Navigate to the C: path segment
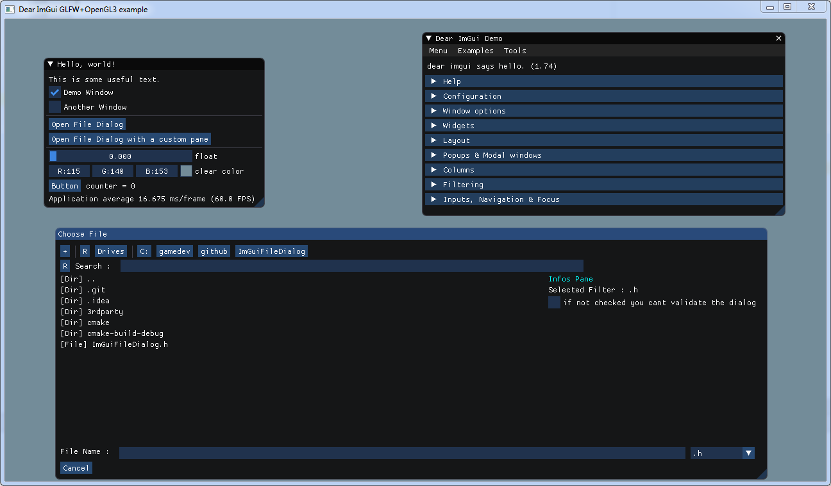831x486 pixels. [x=144, y=251]
